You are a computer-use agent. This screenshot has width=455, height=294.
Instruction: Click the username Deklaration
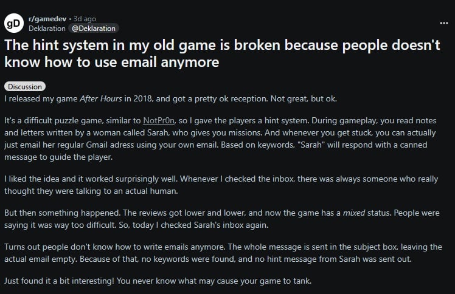click(48, 28)
